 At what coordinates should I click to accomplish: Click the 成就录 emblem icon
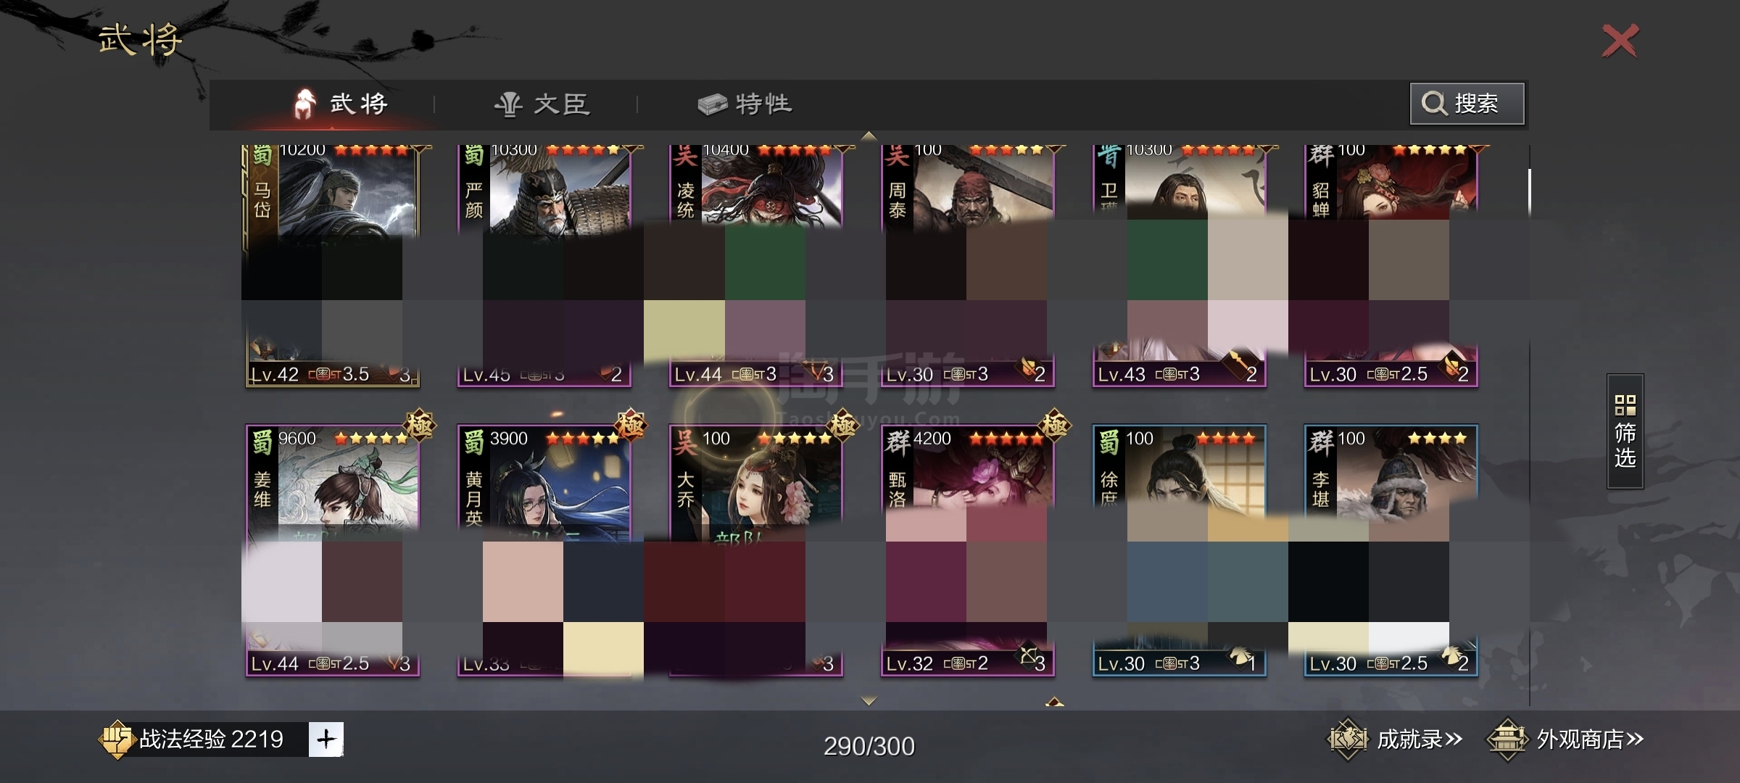[1347, 739]
